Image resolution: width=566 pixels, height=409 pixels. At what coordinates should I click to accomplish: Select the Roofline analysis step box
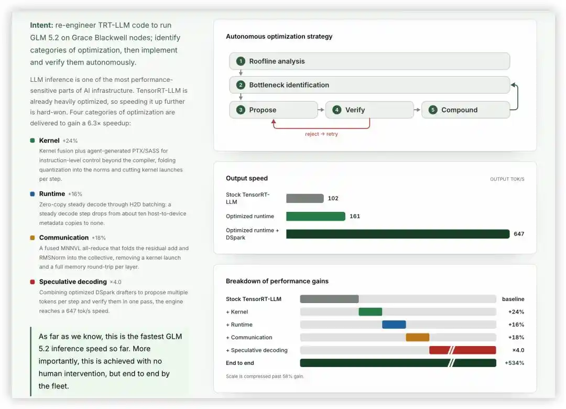[x=369, y=61]
